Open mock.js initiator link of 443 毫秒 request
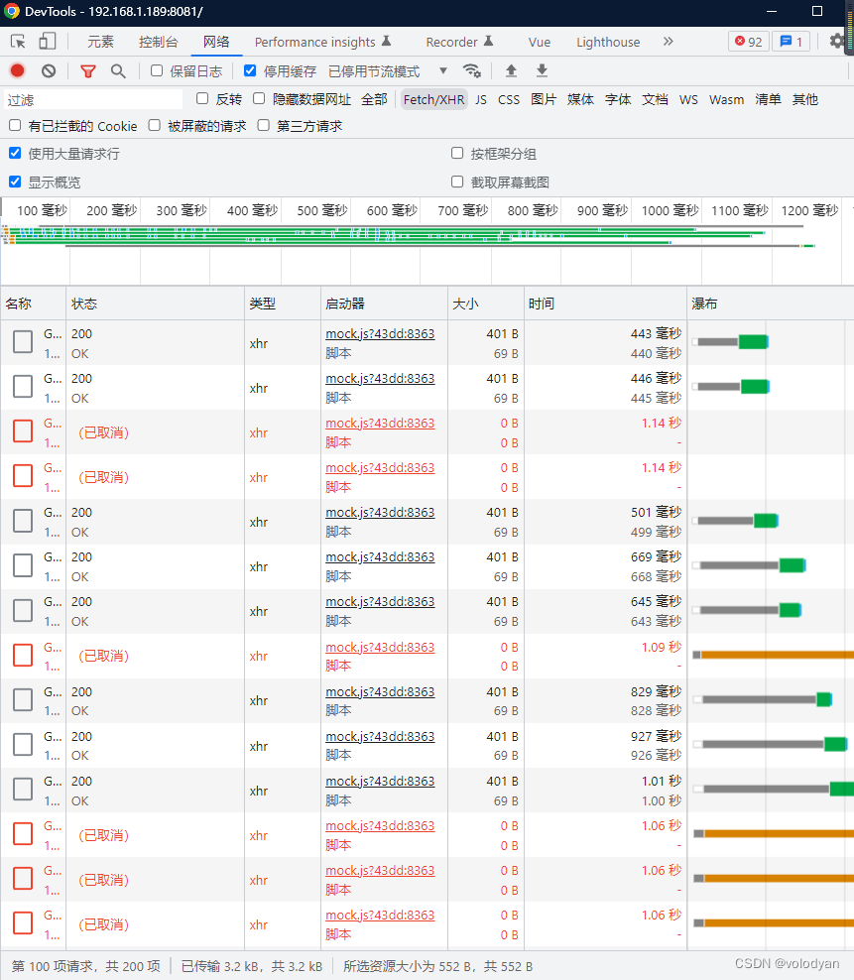This screenshot has width=854, height=980. (380, 333)
